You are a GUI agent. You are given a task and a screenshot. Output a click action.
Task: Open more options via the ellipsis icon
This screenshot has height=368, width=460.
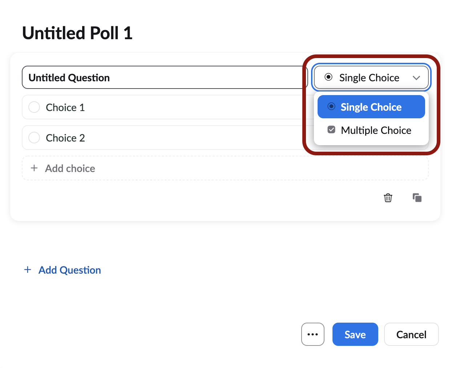[313, 334]
